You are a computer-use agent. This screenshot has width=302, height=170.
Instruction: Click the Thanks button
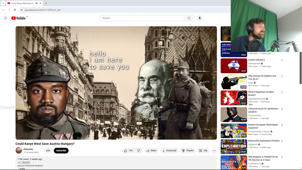(188, 151)
